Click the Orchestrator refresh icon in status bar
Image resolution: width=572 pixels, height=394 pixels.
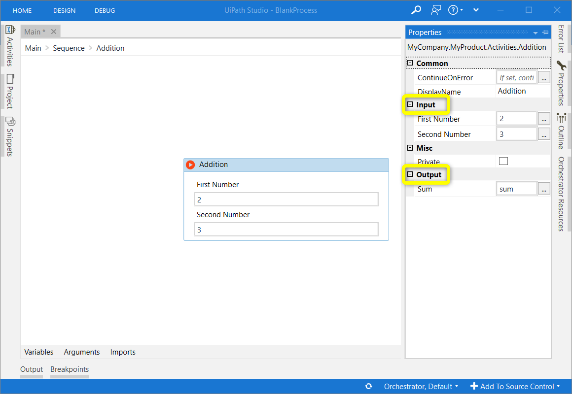pos(368,387)
